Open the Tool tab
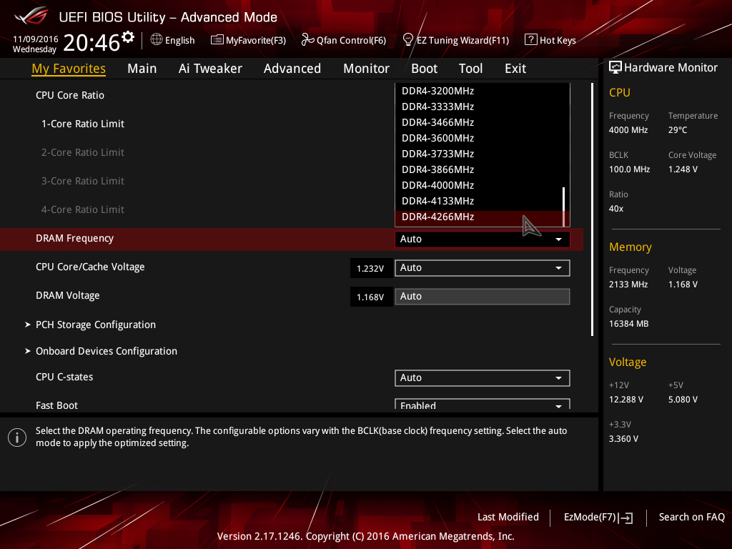Screen dimensions: 732x549 click(x=470, y=69)
